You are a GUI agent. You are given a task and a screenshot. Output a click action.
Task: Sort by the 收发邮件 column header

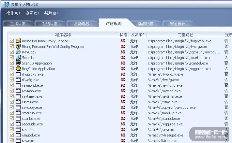(138, 35)
